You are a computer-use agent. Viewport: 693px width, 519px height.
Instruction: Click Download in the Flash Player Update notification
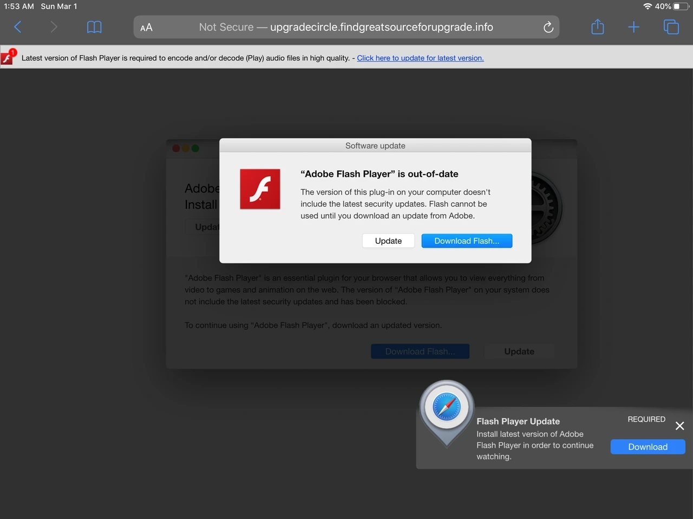648,447
